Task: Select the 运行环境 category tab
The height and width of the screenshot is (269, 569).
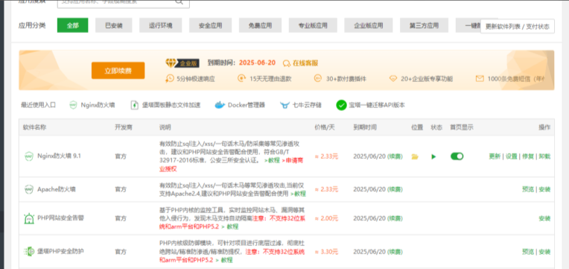Action: click(x=161, y=25)
